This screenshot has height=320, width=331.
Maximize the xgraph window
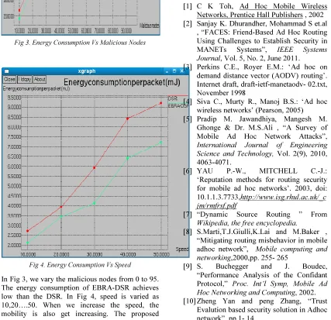click(x=174, y=71)
